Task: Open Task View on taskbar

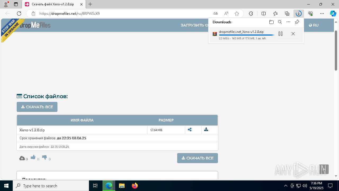Action: tap(95, 186)
